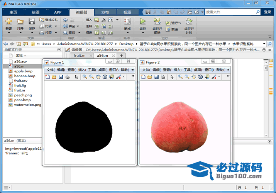The width and height of the screenshot is (276, 193).
Task: Open the Current Folder panel actions menu
Action: point(59,50)
